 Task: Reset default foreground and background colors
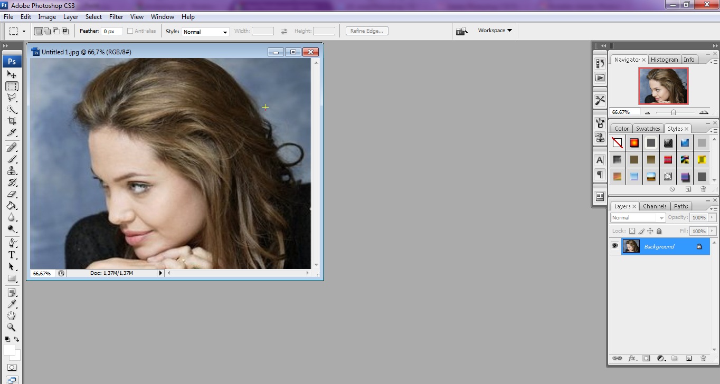click(x=7, y=339)
